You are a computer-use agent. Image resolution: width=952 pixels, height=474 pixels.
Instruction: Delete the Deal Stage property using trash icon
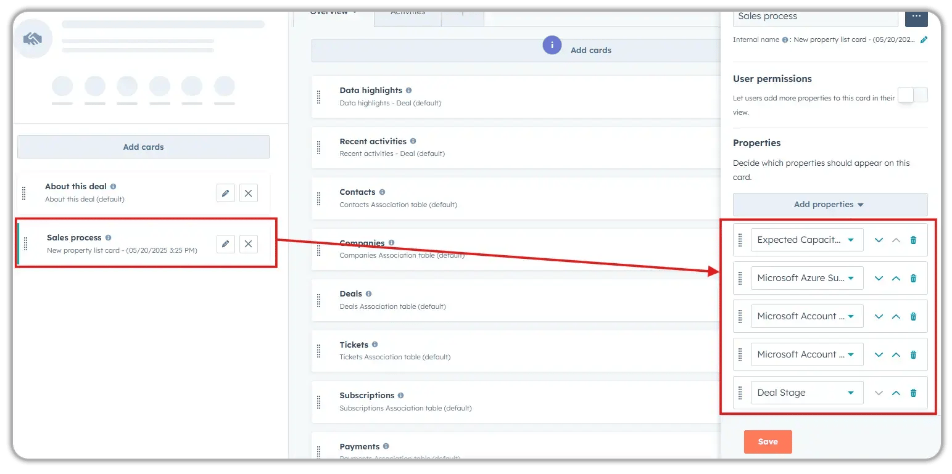coord(913,393)
